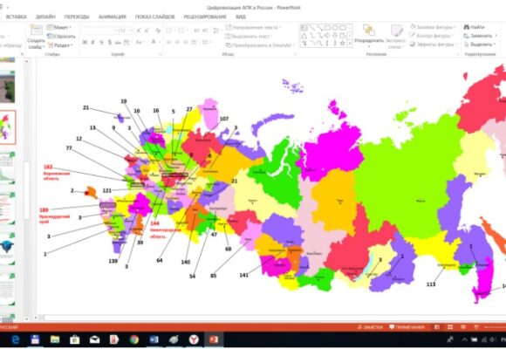
Task: Click Text Direction (Направление текста) button
Action: pos(253,27)
